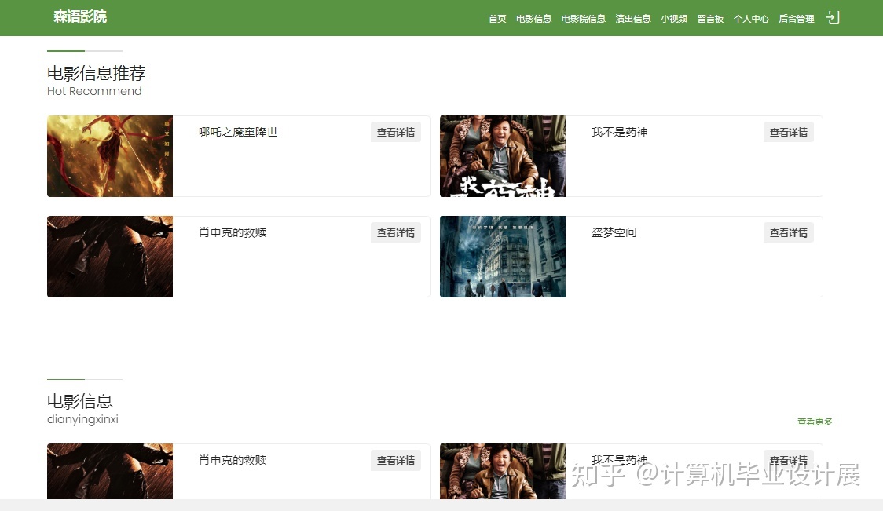Click 查看详情 for 我不是药神 in Hot Recommend
The image size is (883, 511).
pos(788,133)
